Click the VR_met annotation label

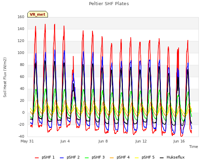coord(38,14)
